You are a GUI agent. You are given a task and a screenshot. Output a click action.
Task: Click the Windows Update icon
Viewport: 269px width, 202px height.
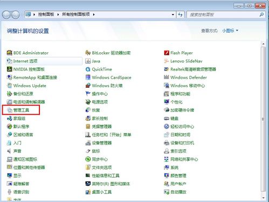coord(9,86)
